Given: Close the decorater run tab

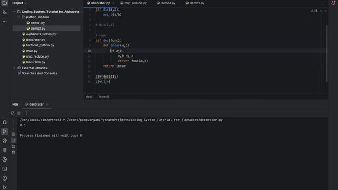Looking at the screenshot, I should click(48, 104).
